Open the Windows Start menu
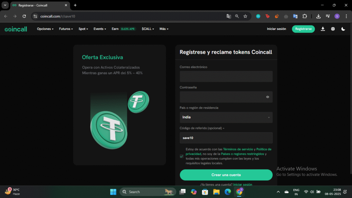This screenshot has width=352, height=198. (x=113, y=192)
